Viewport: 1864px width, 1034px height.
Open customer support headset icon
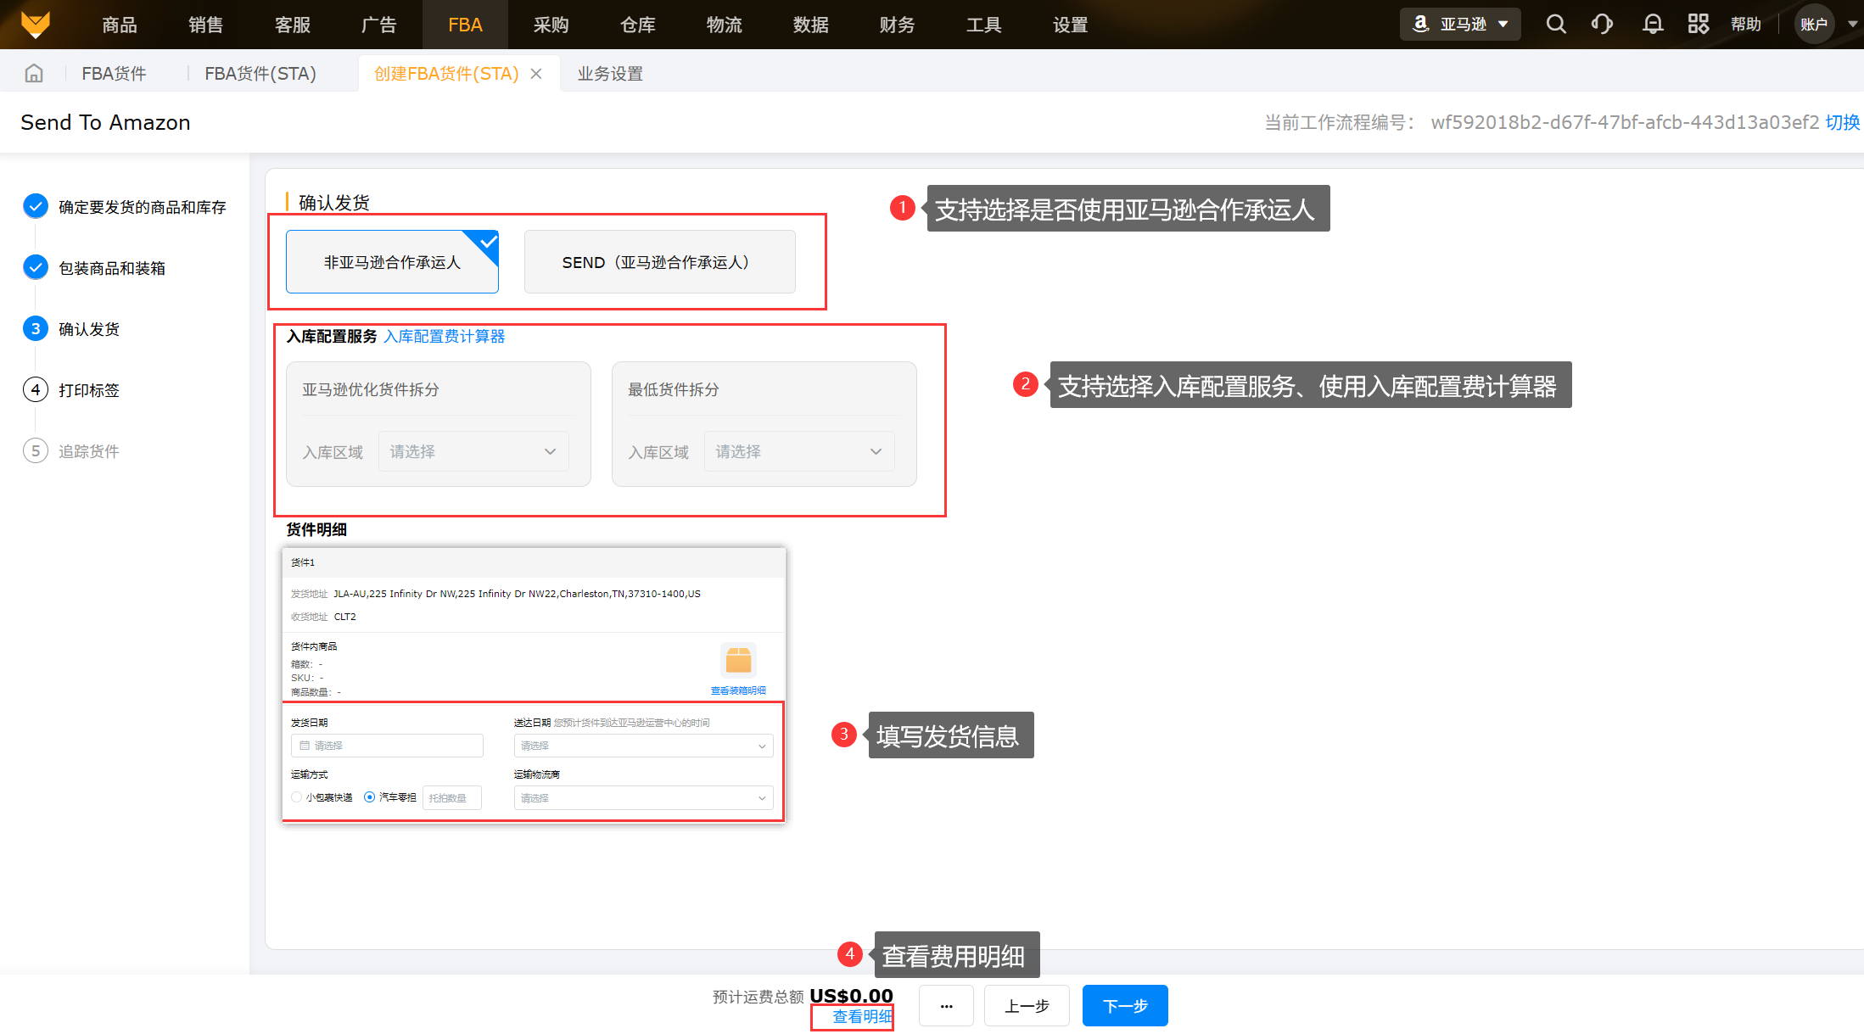tap(1602, 25)
